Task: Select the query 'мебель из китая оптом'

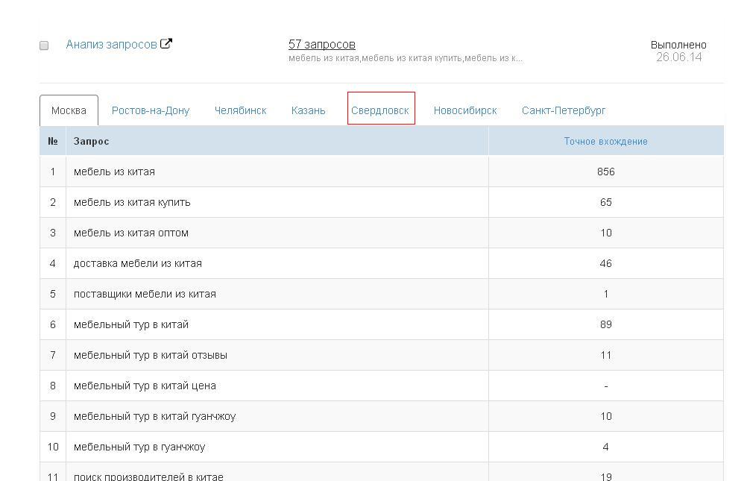Action: [x=131, y=233]
